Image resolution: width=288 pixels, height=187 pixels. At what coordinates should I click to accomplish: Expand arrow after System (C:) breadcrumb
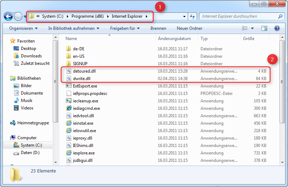(x=67, y=16)
